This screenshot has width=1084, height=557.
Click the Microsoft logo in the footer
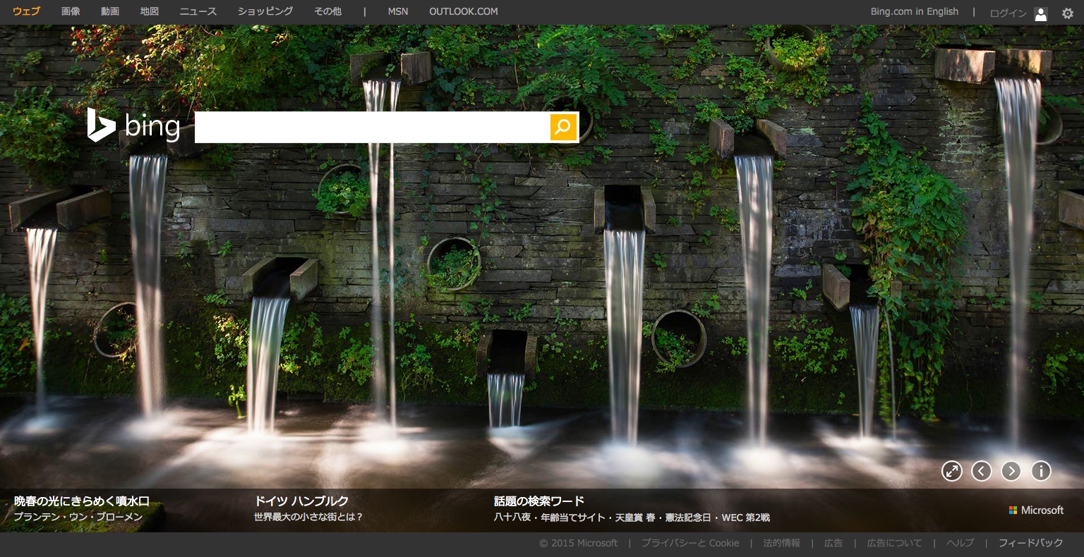[x=1036, y=510]
